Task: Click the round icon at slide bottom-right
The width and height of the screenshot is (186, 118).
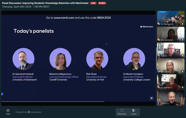Action: click(x=152, y=98)
